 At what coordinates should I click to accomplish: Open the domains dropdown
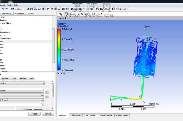click(22, 91)
